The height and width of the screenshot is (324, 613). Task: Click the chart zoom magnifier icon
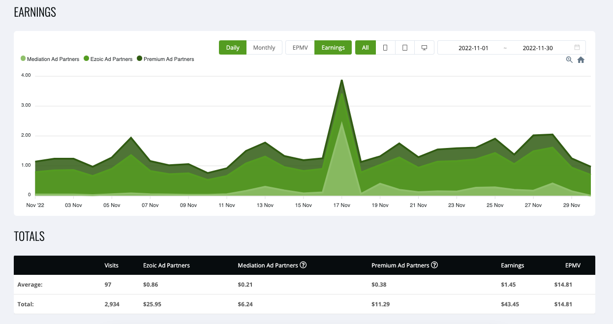pyautogui.click(x=569, y=60)
